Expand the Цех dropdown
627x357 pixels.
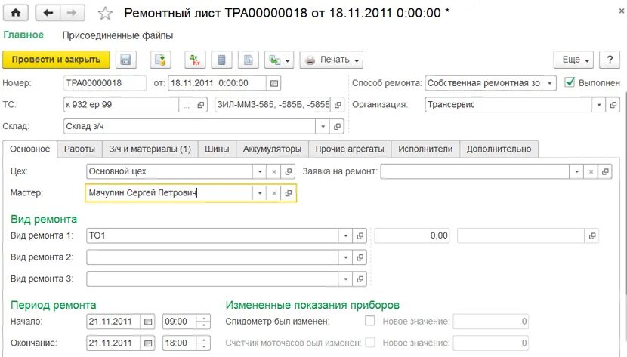click(x=260, y=172)
